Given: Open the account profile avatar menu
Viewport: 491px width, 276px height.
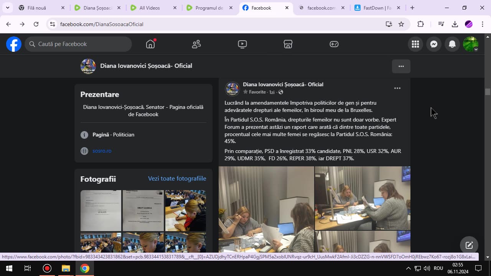Looking at the screenshot, I should click(471, 44).
